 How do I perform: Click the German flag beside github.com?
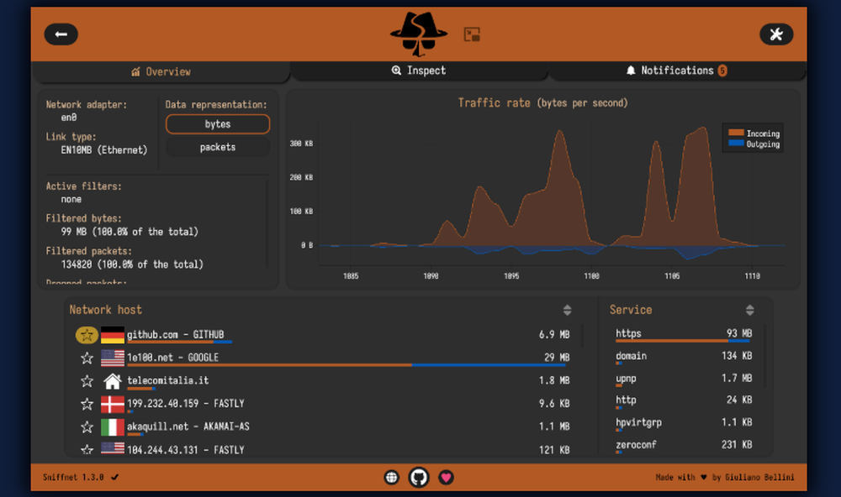(113, 335)
